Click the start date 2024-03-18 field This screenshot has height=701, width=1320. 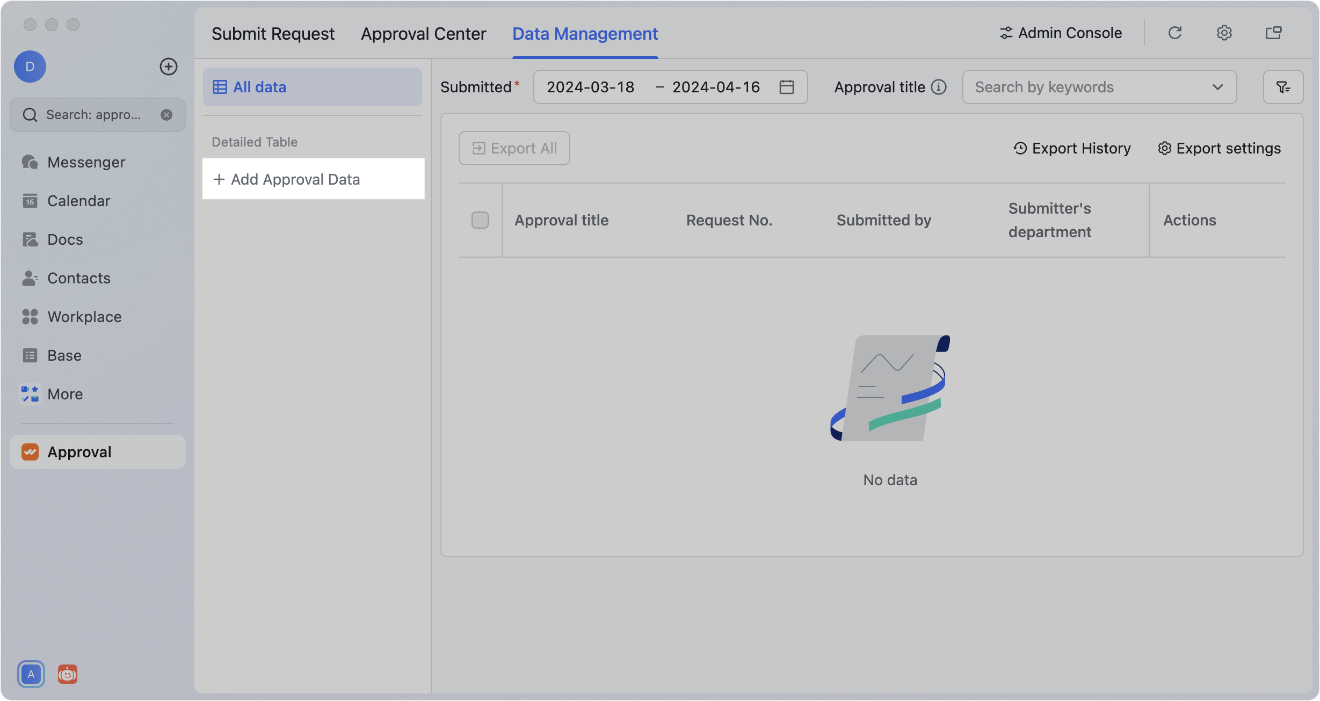590,87
